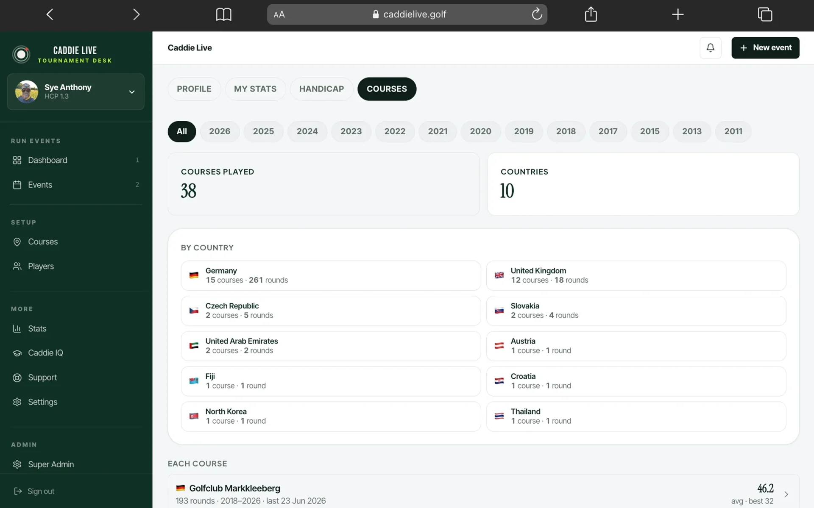Open the Safari bookmarks book icon
Viewport: 814px width, 508px height.
pyautogui.click(x=223, y=14)
